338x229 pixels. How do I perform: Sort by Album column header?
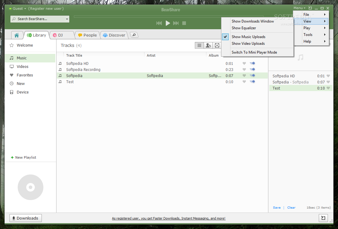[214, 55]
